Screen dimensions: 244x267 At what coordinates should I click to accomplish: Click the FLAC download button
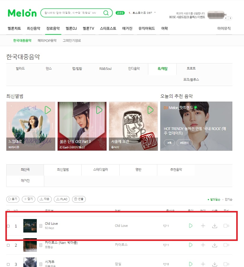(62, 199)
